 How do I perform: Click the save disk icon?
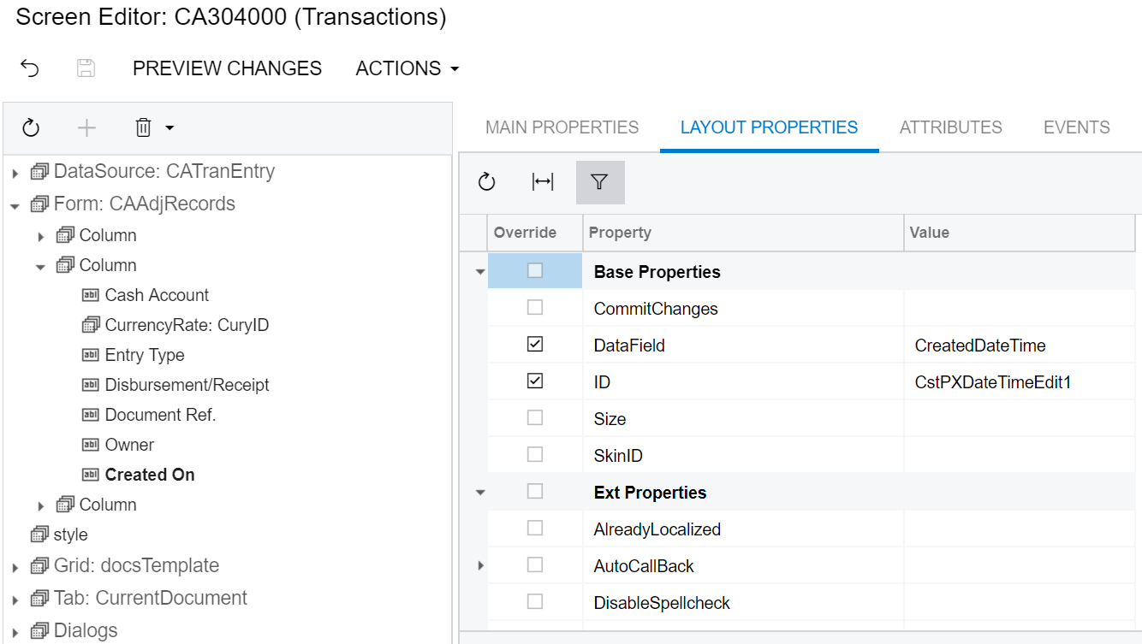click(86, 68)
